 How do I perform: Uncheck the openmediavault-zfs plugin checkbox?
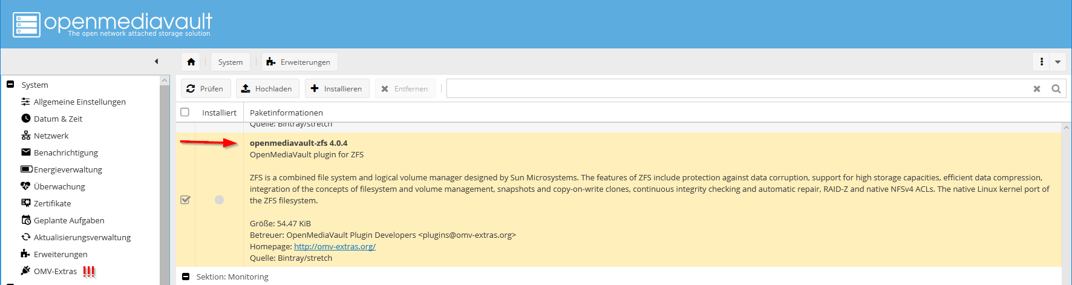(186, 200)
